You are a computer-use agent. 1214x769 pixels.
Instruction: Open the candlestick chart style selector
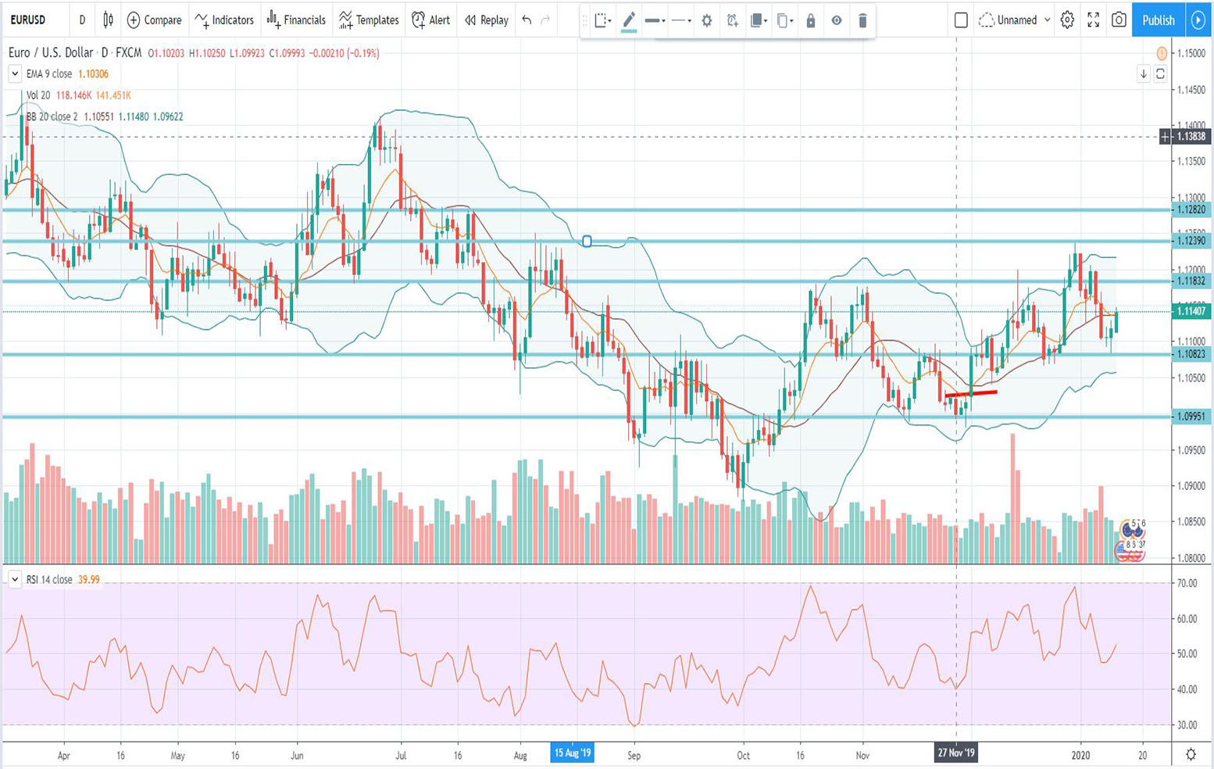108,20
